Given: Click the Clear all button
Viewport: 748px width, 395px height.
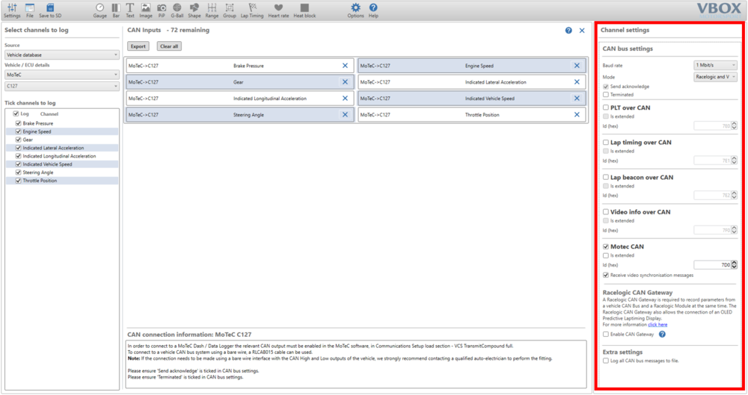Looking at the screenshot, I should pyautogui.click(x=169, y=46).
